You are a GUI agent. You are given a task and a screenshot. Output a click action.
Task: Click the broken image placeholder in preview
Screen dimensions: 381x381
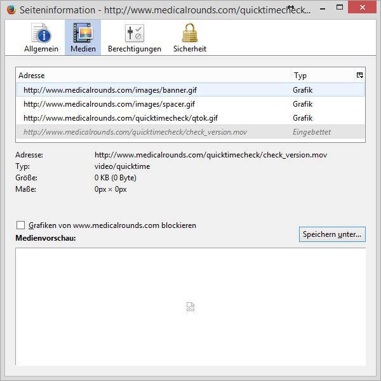pos(190,307)
